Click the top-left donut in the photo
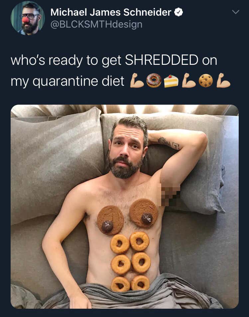This screenshot has width=249, height=317. click(x=120, y=244)
